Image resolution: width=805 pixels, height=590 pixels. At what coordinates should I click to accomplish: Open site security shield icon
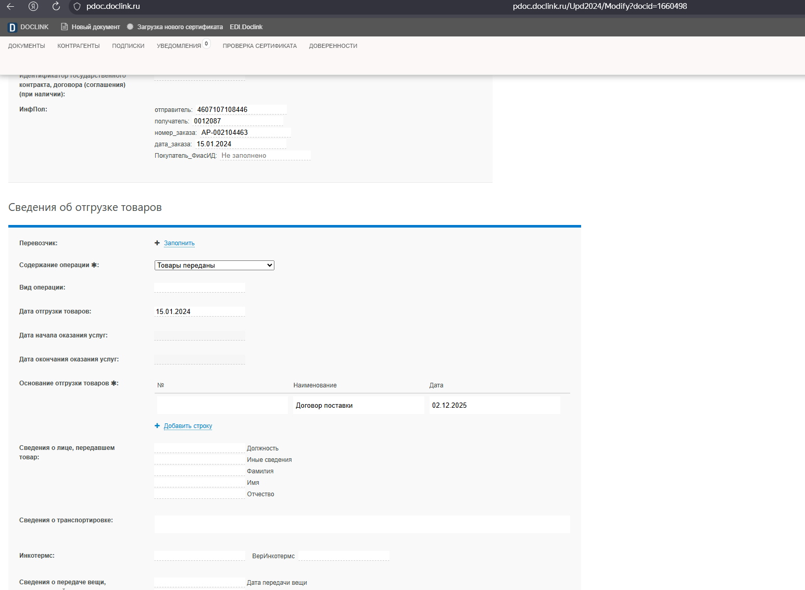(77, 7)
